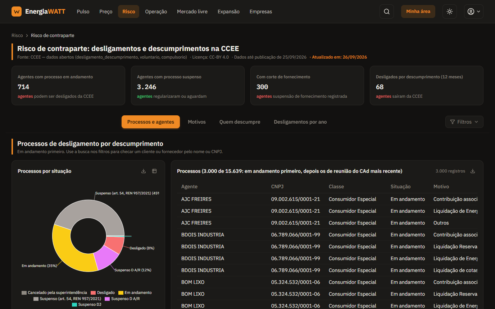Toggle Cancelado pela superintendência legend item

point(54,292)
